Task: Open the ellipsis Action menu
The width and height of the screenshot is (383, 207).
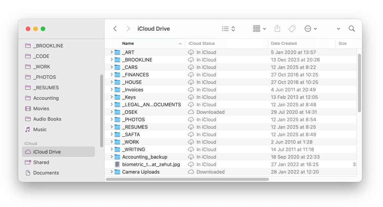Action: [x=311, y=29]
